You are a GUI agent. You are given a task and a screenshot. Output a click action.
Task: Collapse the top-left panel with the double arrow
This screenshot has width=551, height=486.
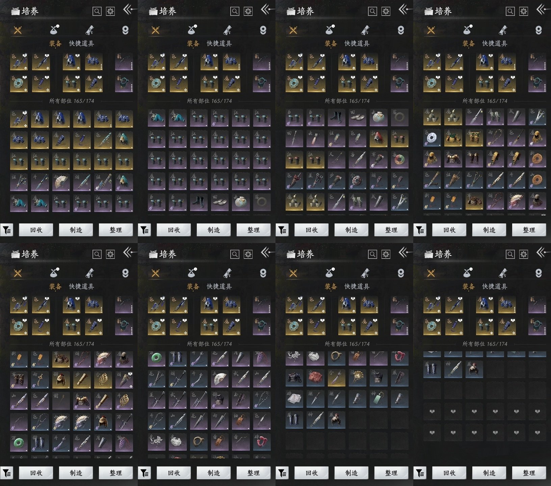[x=128, y=10]
